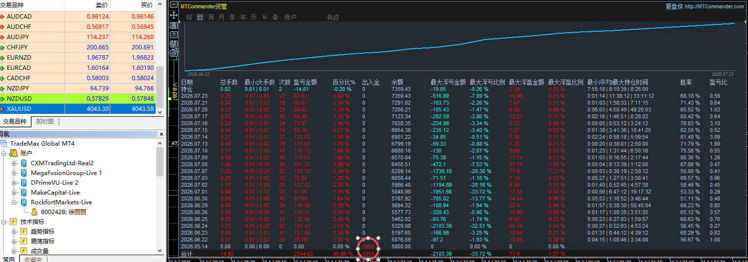The width and height of the screenshot is (748, 262).
Task: Collapse the 账户 accounts tree node
Action: point(4,153)
